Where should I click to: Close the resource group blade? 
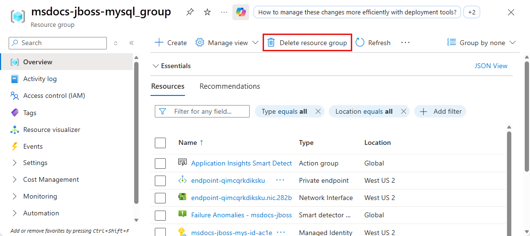511,12
